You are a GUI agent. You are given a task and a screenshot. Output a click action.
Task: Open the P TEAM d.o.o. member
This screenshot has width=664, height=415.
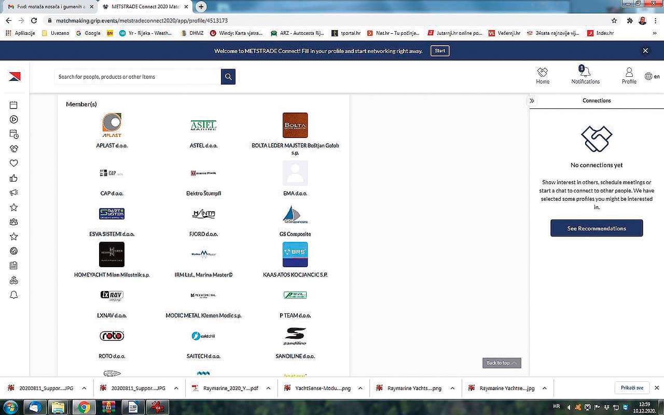(x=295, y=315)
